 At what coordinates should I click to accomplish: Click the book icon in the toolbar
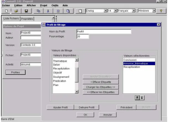coord(68,11)
